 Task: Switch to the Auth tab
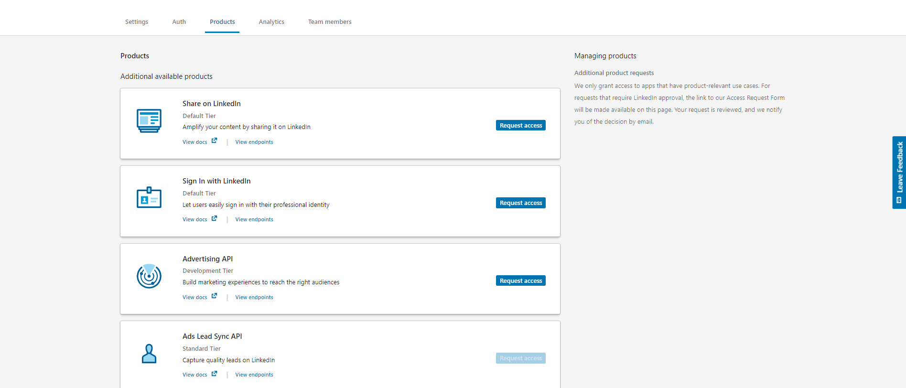(179, 22)
